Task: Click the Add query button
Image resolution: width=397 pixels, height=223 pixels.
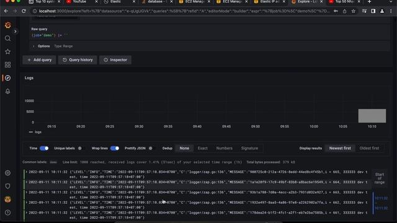Action: click(39, 60)
